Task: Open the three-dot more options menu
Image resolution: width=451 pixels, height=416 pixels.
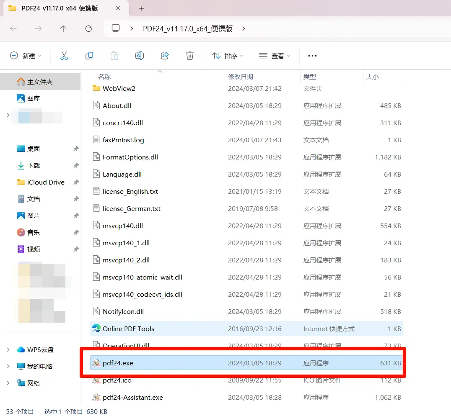Action: [312, 56]
